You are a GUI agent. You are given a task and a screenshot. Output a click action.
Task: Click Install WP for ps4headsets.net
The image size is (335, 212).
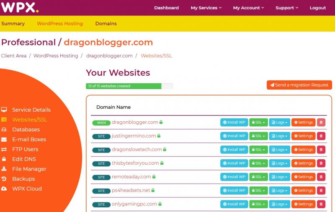click(234, 191)
